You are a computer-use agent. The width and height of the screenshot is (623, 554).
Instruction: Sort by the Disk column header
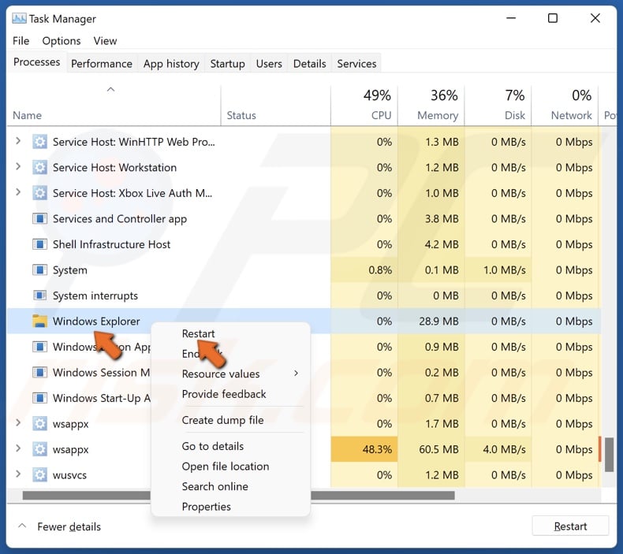[498, 106]
